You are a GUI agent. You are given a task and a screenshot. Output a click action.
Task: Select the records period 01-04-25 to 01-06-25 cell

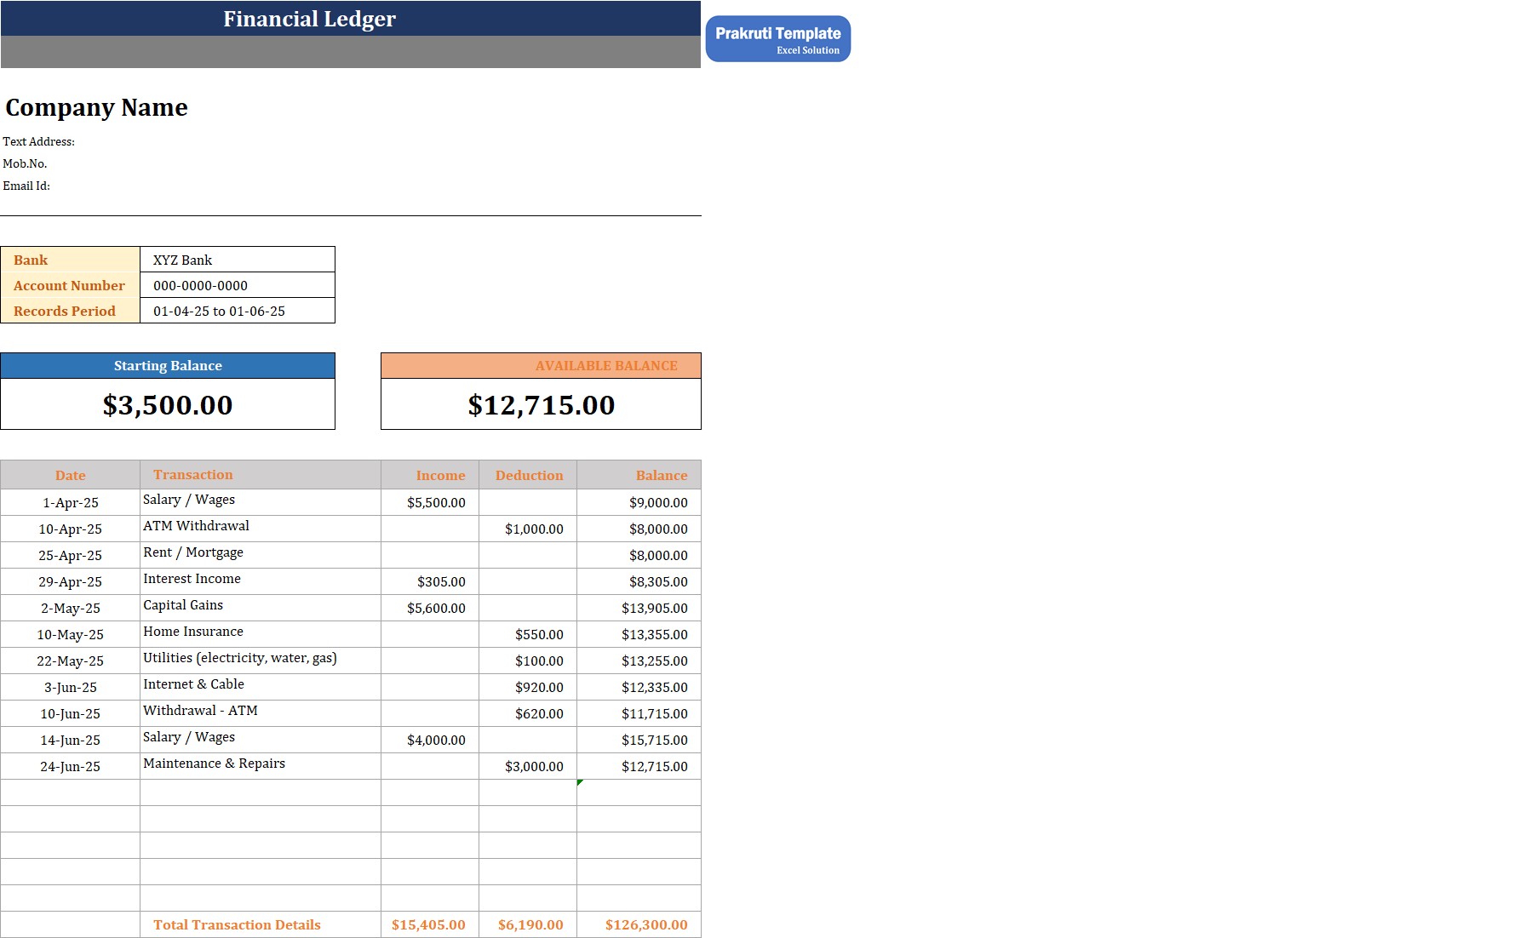(238, 311)
